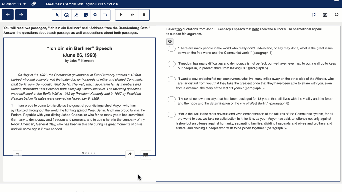Viewport: 342px width, 192px height.
Task: Choose the highlighter tool
Action: tap(76, 15)
